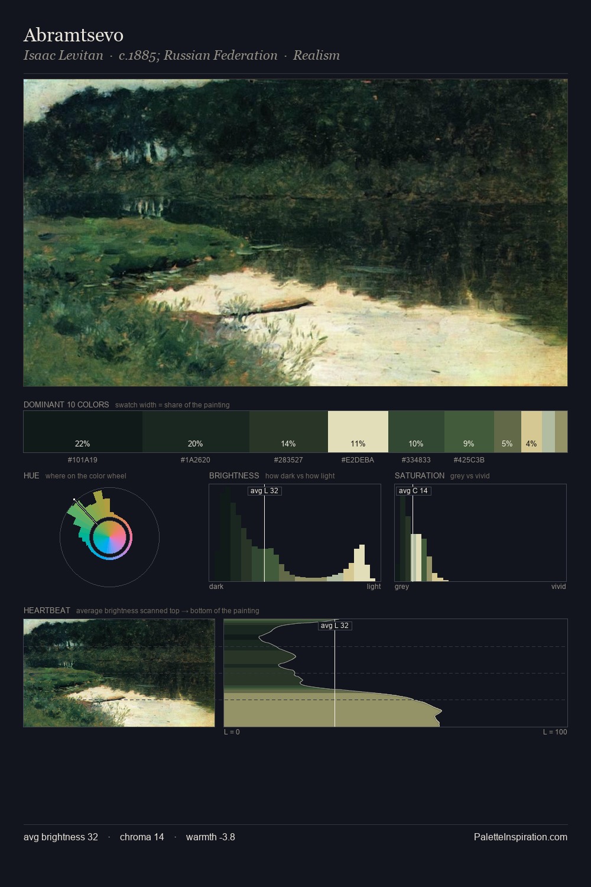
Task: Click the 'Abramtsevo' title text
Action: coord(73,35)
